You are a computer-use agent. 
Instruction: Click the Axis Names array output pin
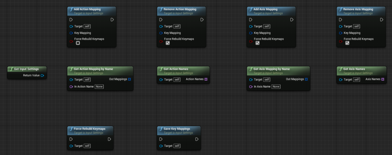click(x=383, y=79)
